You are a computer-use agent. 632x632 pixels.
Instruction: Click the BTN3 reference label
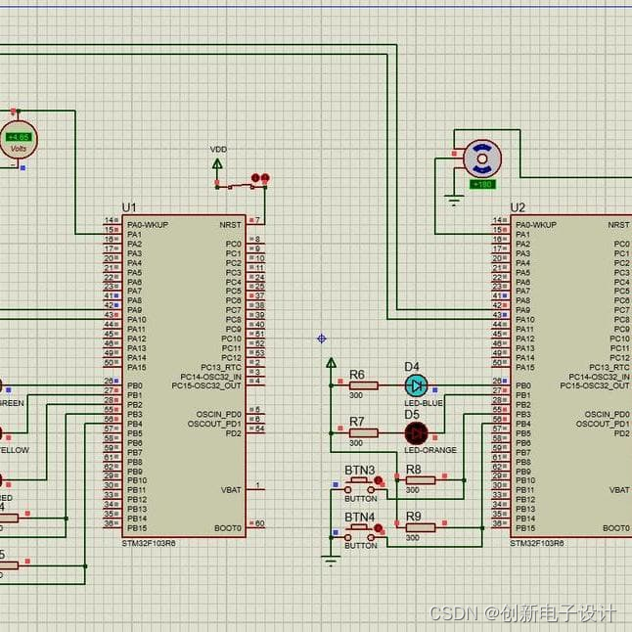pyautogui.click(x=359, y=470)
